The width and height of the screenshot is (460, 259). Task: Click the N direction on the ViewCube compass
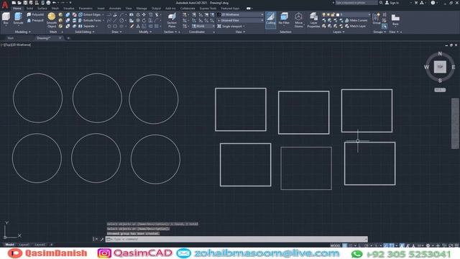(x=440, y=53)
